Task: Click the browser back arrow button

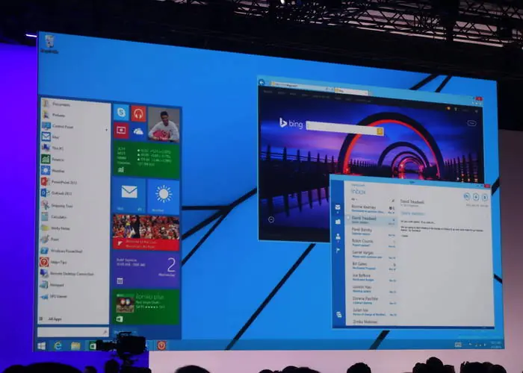Action: (x=261, y=82)
